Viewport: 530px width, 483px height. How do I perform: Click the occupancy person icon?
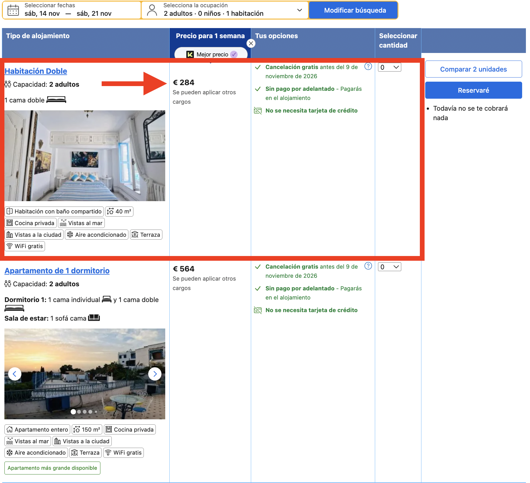152,10
